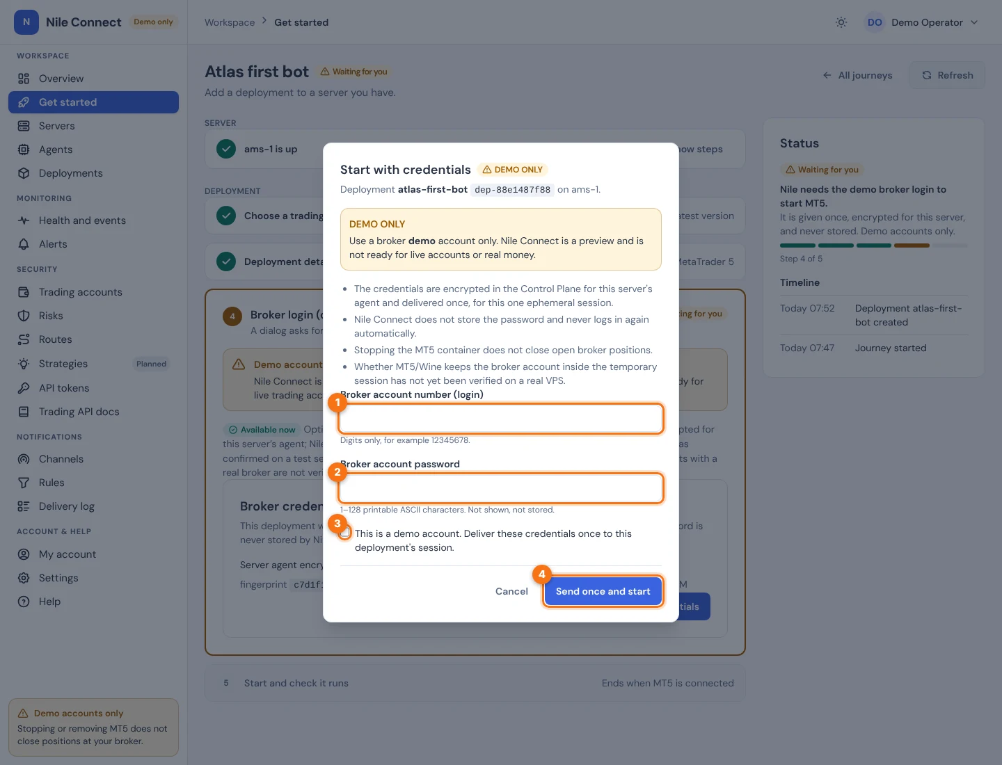Click the Waiting for you badge near title
This screenshot has width=1002, height=765.
click(x=353, y=72)
